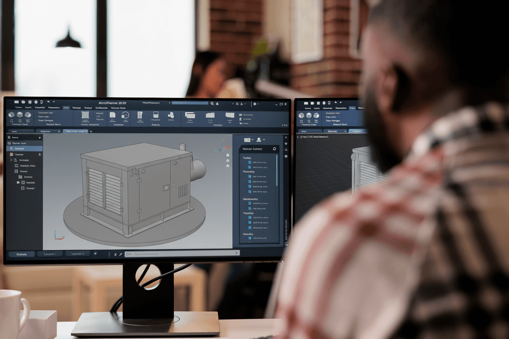509x339 pixels.
Task: Click into the command line input field
Action: point(182,254)
